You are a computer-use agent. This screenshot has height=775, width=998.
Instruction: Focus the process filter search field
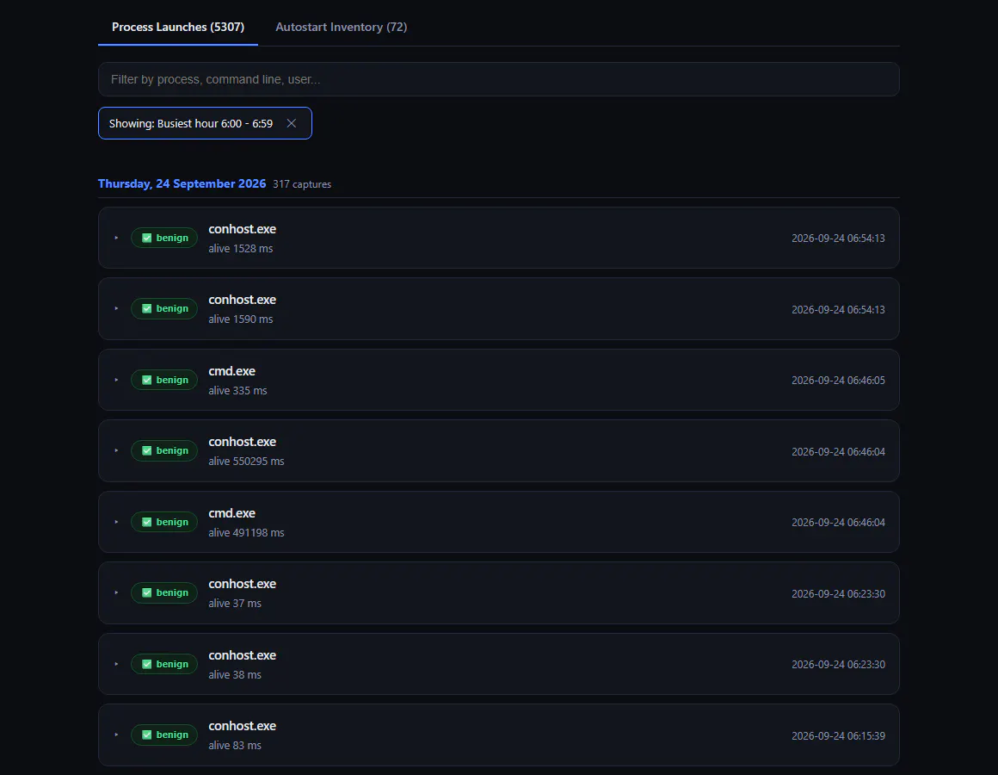pyautogui.click(x=498, y=79)
